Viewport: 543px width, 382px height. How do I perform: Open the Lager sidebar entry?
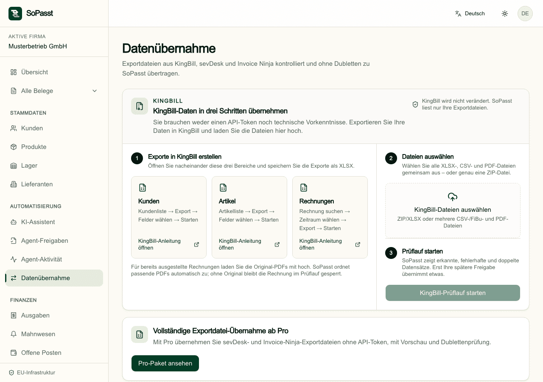click(54, 166)
